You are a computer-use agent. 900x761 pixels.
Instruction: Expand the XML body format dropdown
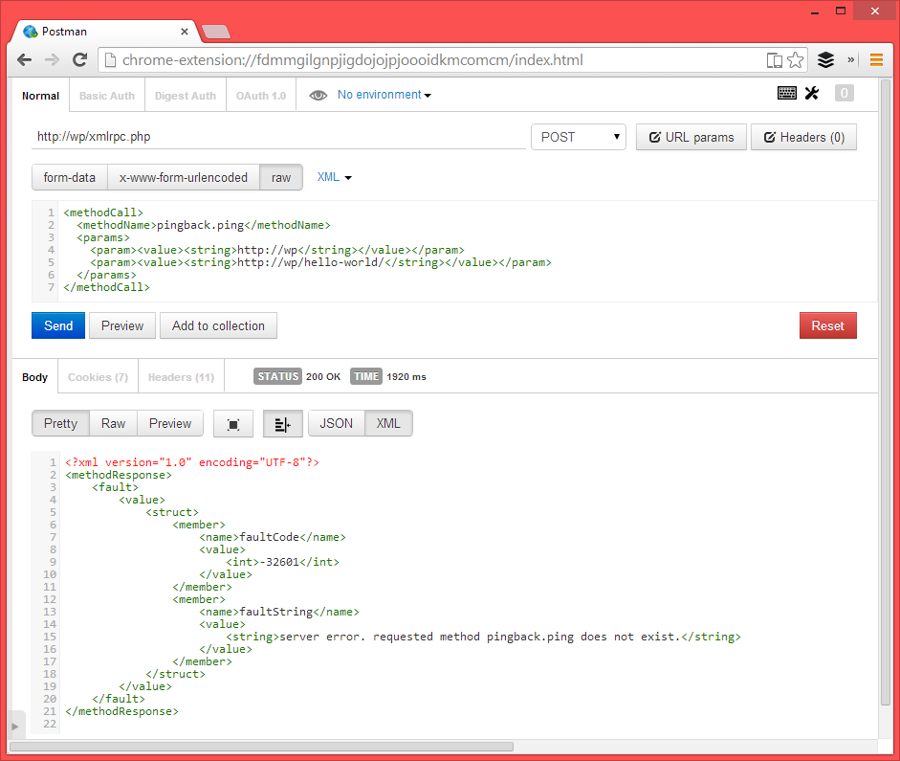coord(334,177)
